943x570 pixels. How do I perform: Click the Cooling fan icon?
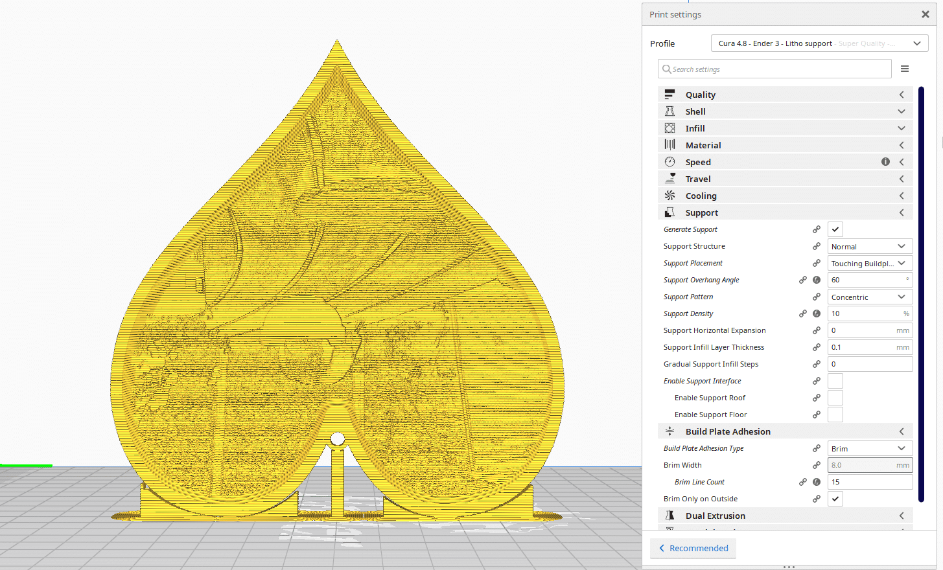pyautogui.click(x=669, y=195)
